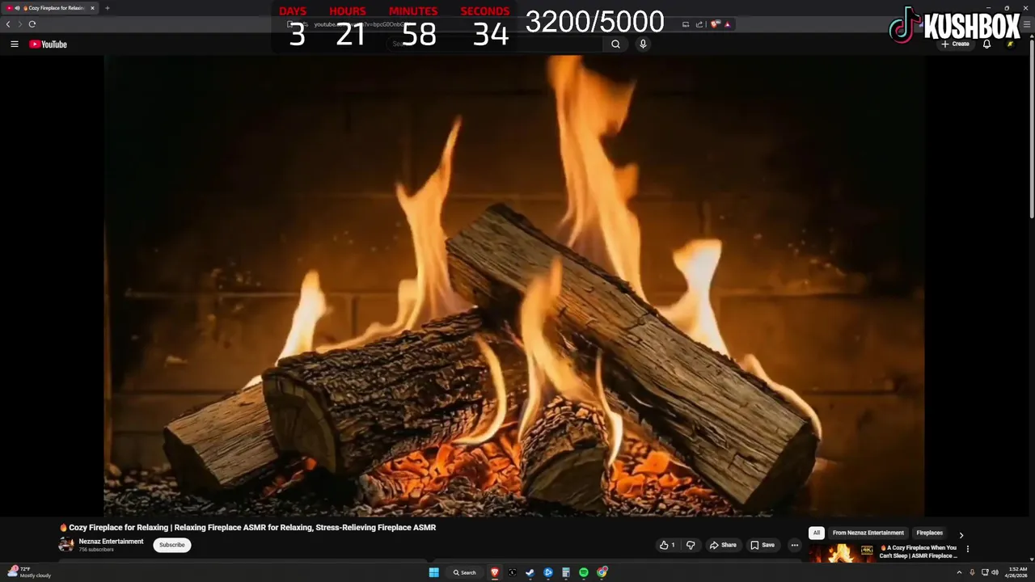Open the browser main menu hamburger
Viewport: 1035px width, 582px height.
1027,24
